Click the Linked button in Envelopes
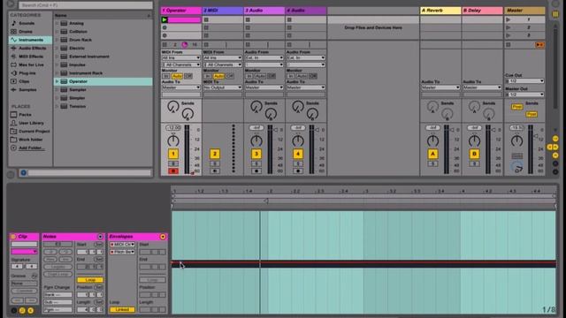The width and height of the screenshot is (566, 318). pos(122,309)
